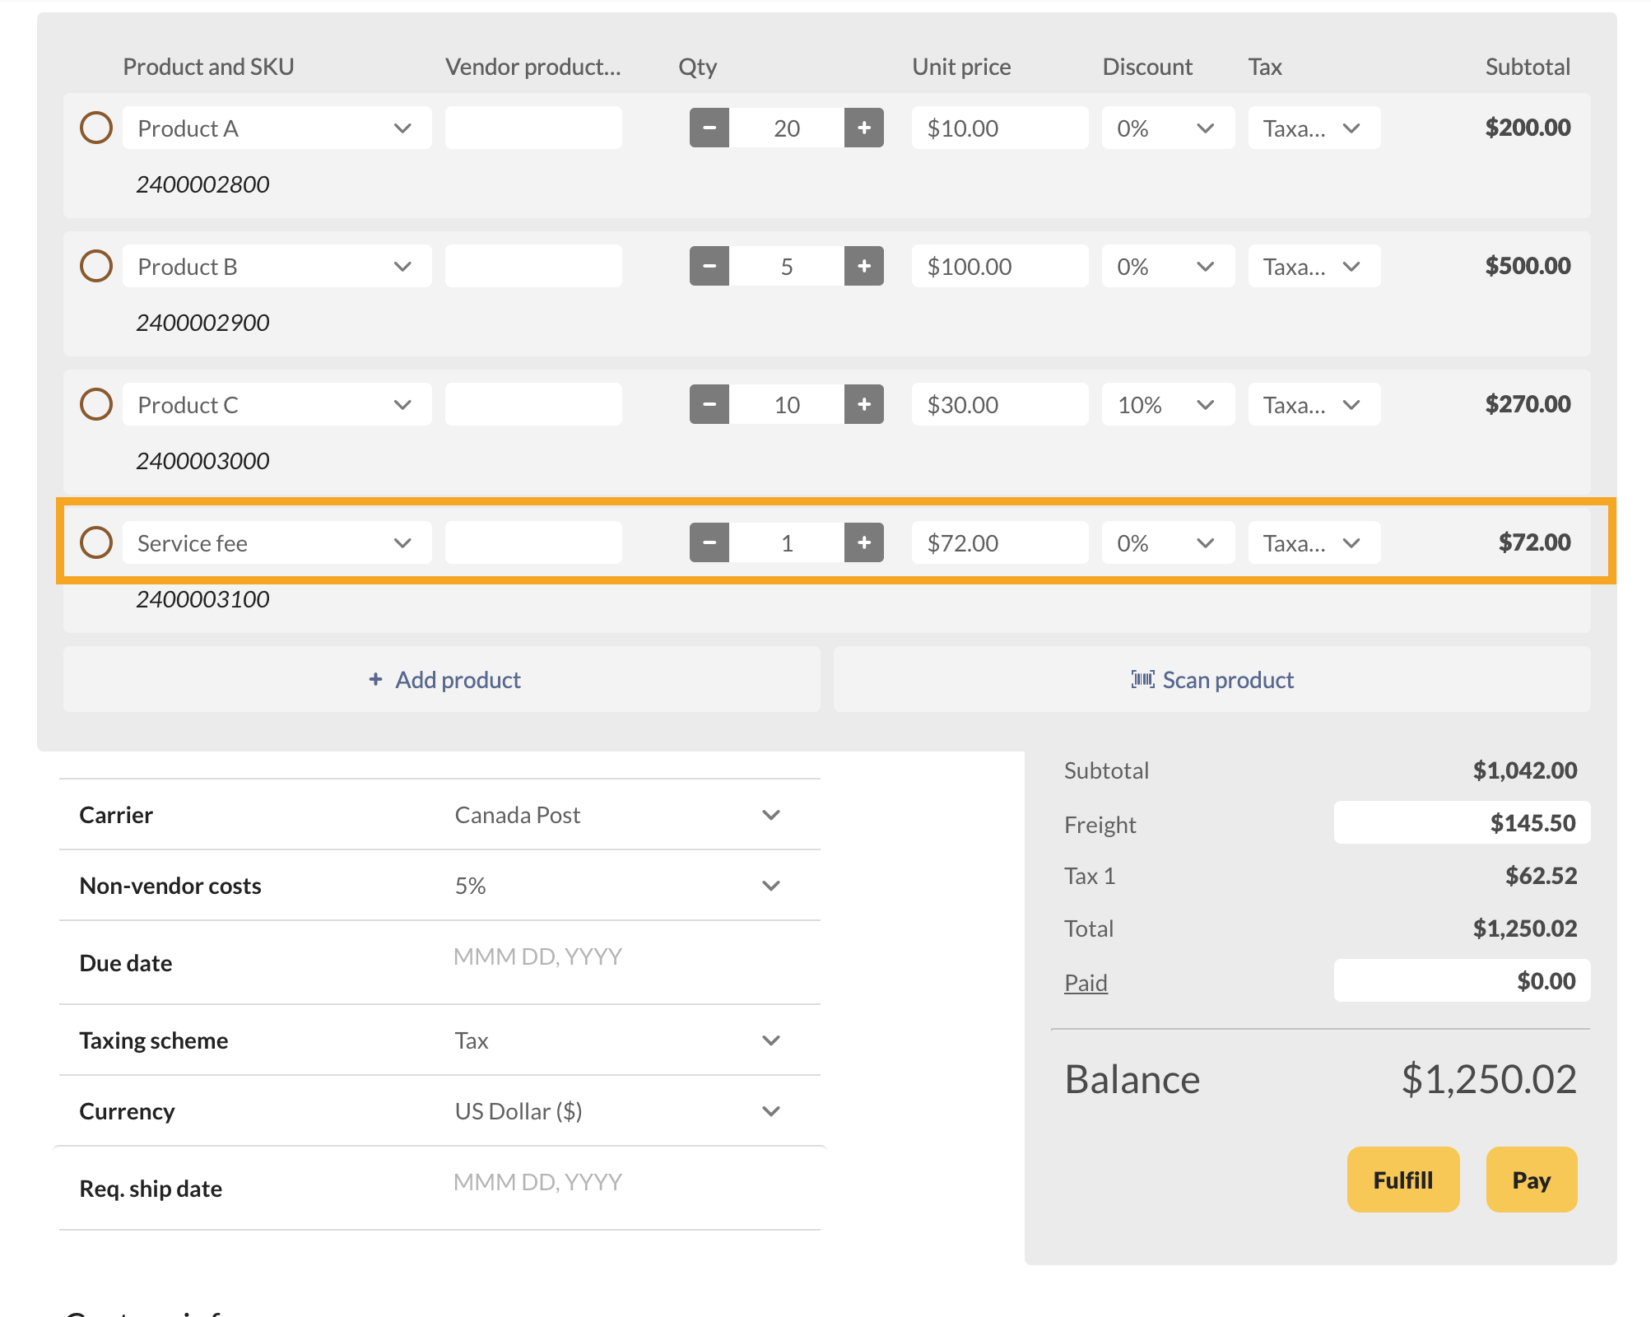The image size is (1651, 1317).
Task: Select the Service fee row circle
Action: point(96,542)
